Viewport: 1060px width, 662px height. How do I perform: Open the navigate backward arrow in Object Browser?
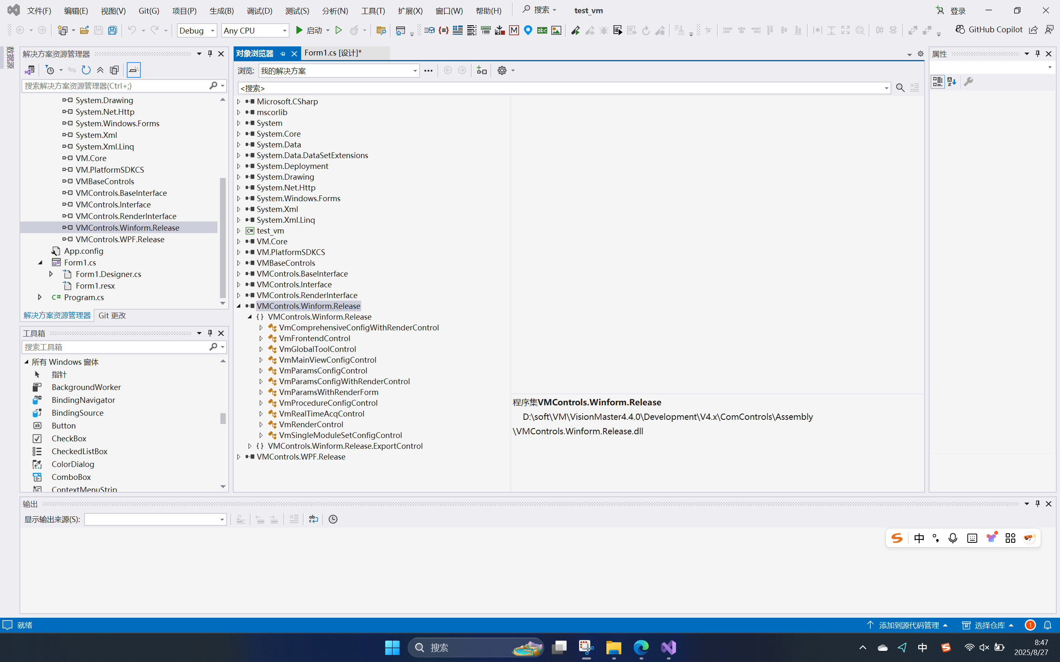pos(447,70)
